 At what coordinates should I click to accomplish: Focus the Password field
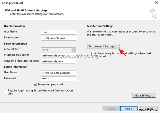(x=58, y=79)
